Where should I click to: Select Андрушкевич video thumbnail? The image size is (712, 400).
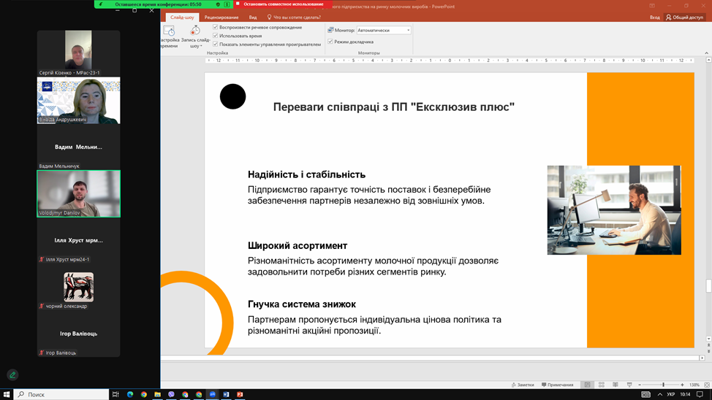tap(78, 100)
